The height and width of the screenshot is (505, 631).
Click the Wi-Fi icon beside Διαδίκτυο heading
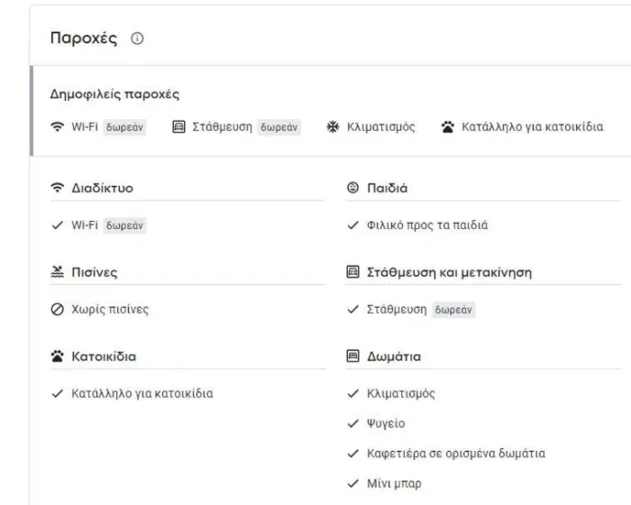click(x=58, y=188)
